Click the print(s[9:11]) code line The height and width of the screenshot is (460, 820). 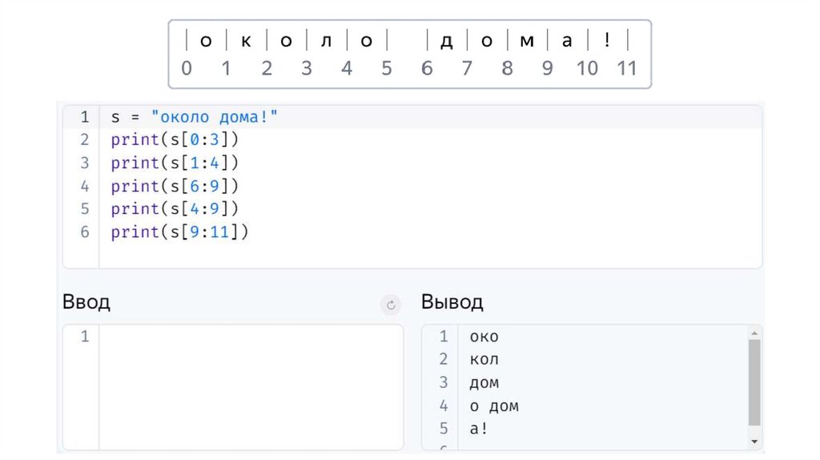[180, 232]
